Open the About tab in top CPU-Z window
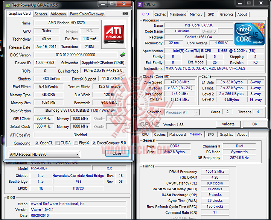 click(x=242, y=14)
